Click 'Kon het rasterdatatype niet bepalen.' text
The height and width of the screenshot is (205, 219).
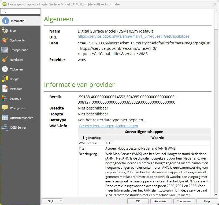point(111,120)
